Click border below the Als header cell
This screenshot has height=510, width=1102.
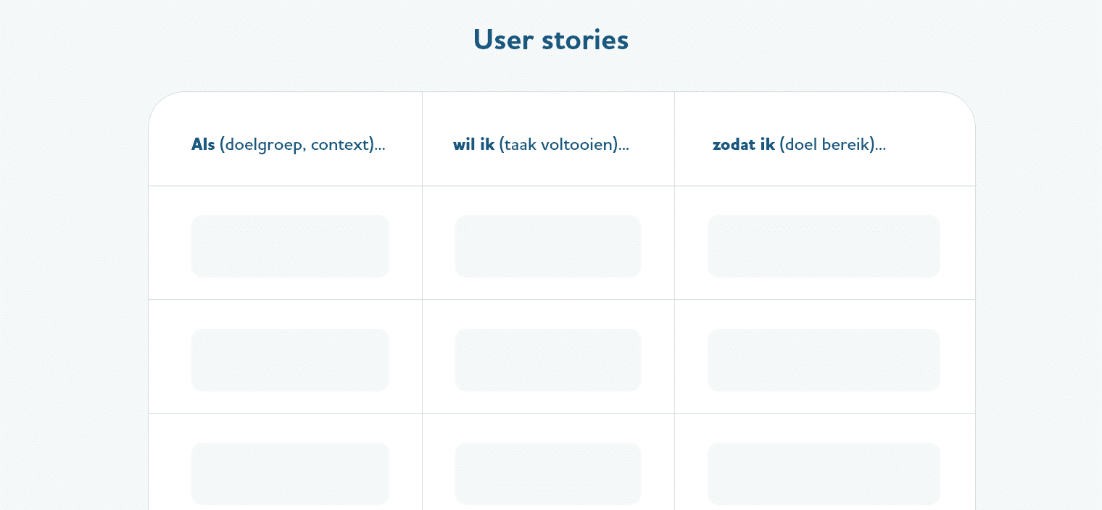285,186
